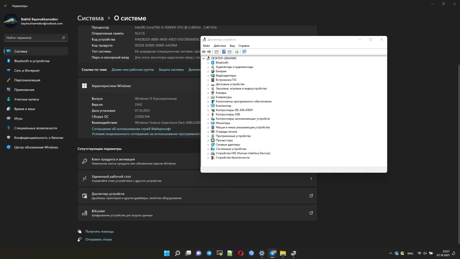Open the Файл menu in Device Manager

click(x=206, y=46)
